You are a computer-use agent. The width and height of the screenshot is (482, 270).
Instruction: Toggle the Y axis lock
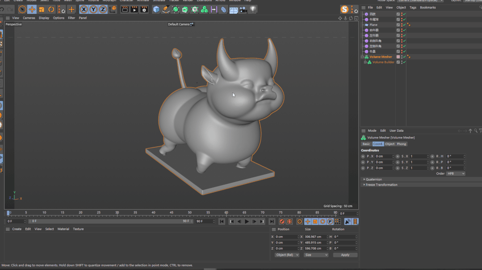click(x=93, y=9)
